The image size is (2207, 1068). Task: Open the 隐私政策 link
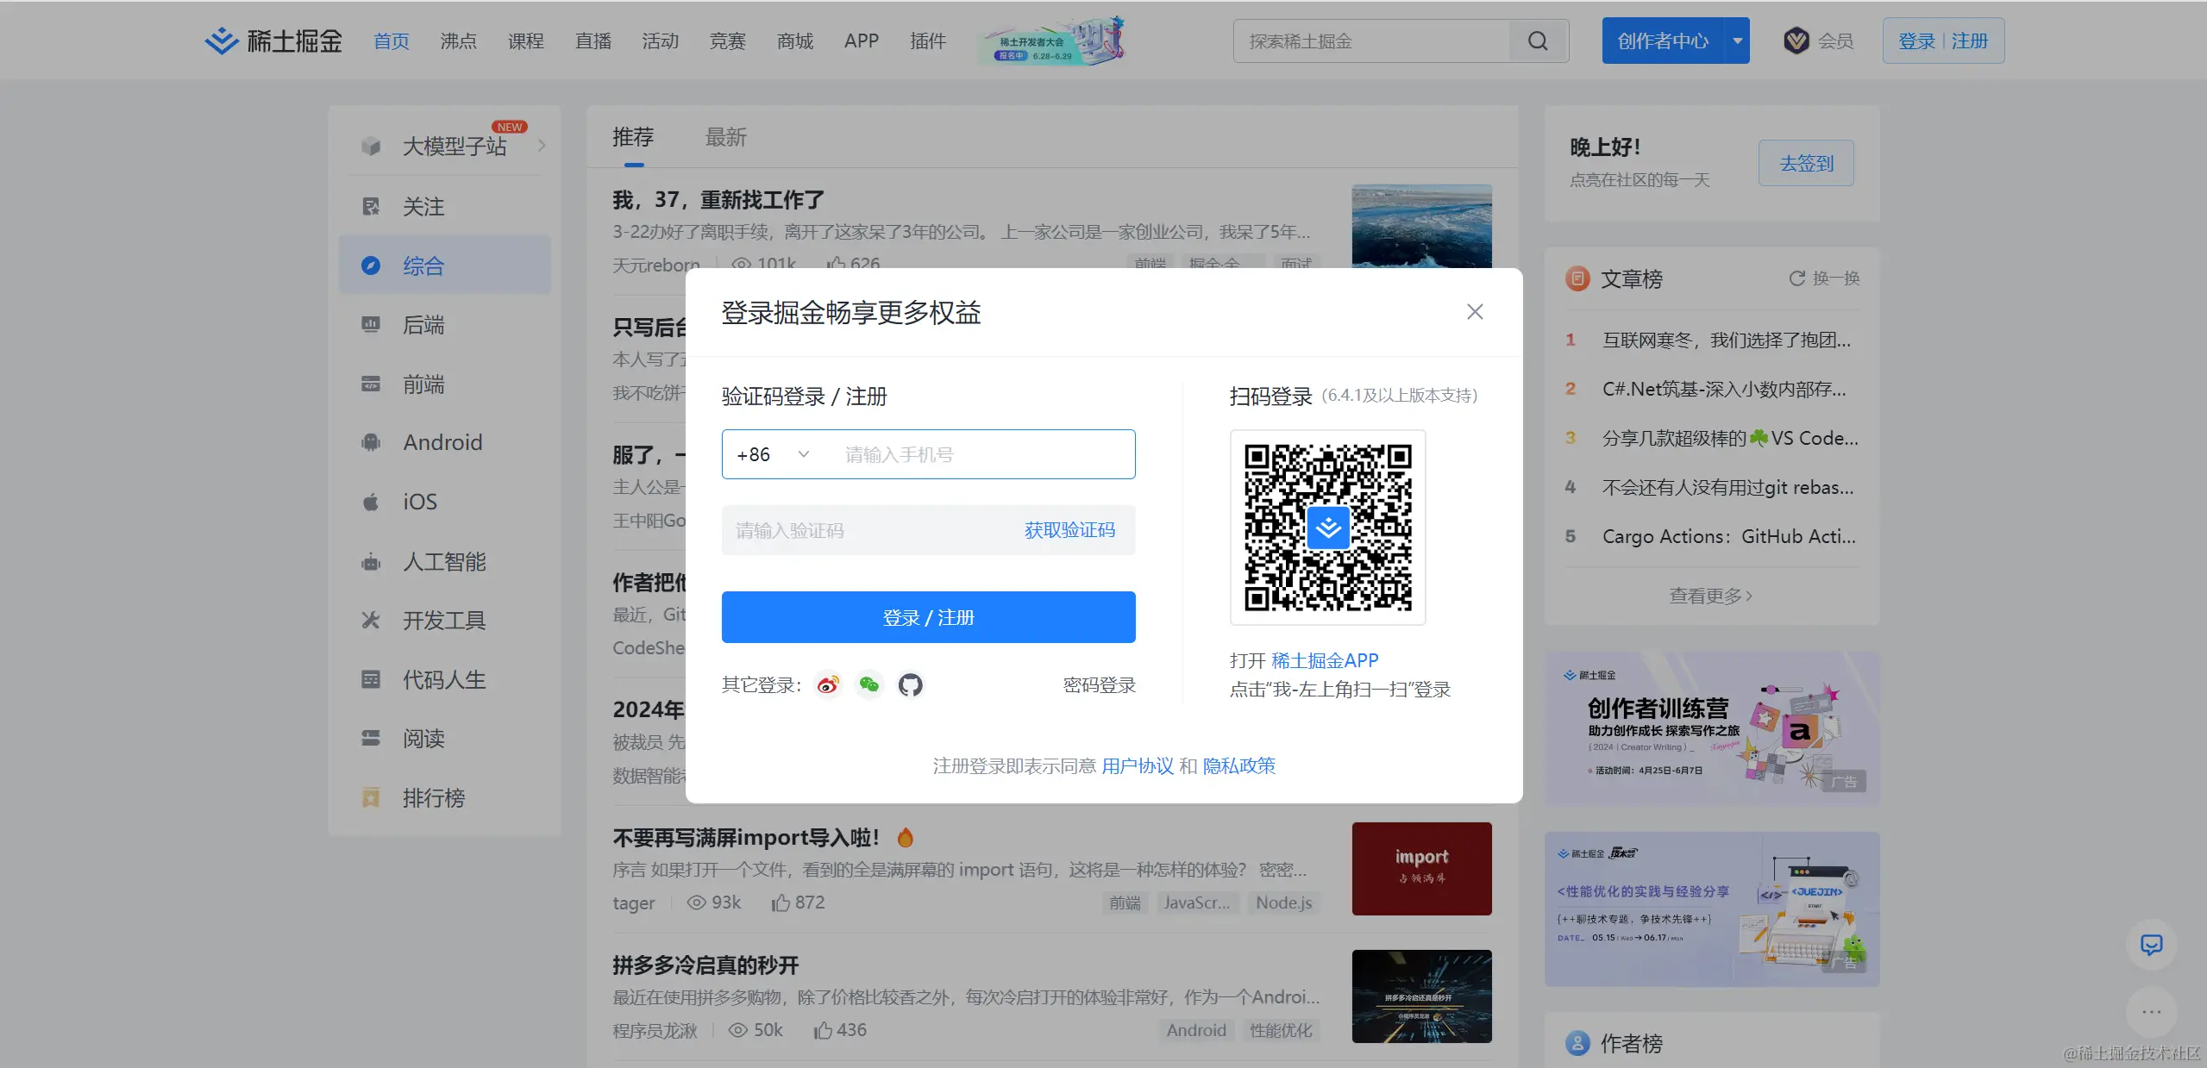tap(1238, 766)
